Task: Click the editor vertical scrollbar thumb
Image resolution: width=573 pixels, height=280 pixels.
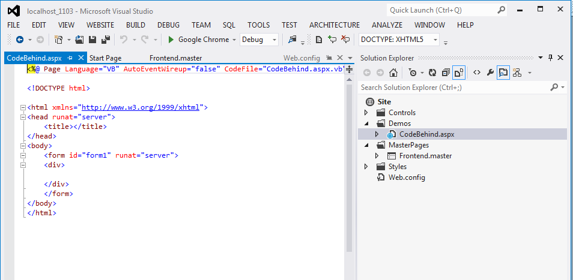Action: click(349, 168)
